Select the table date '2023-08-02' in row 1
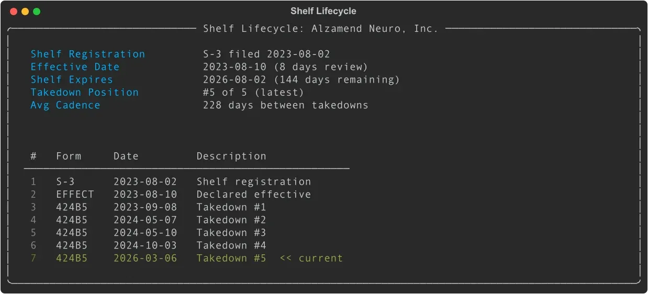Screen dimensions: 648x294 point(146,182)
